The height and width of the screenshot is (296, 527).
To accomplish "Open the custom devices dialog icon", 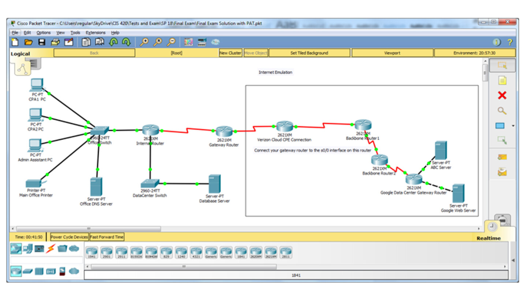I will pos(202,42).
